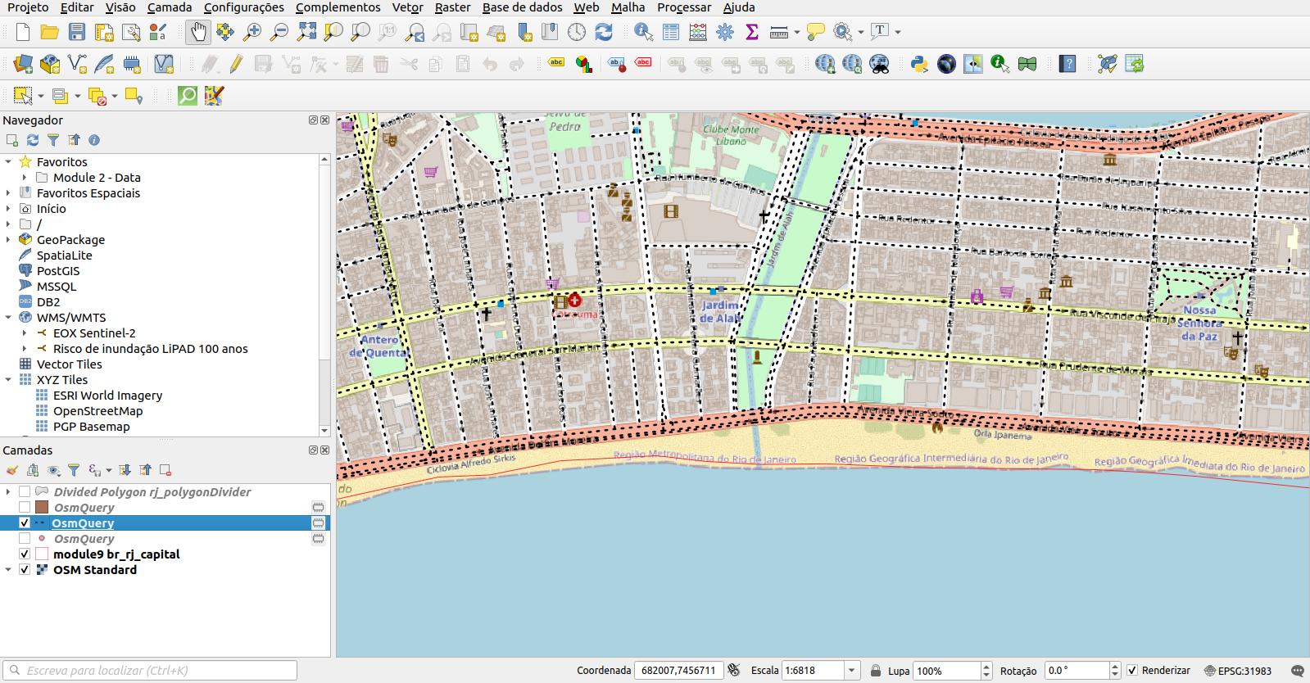Enable the first OsmQuery brown polygon layer
Screen dimensions: 1310x683
point(25,508)
